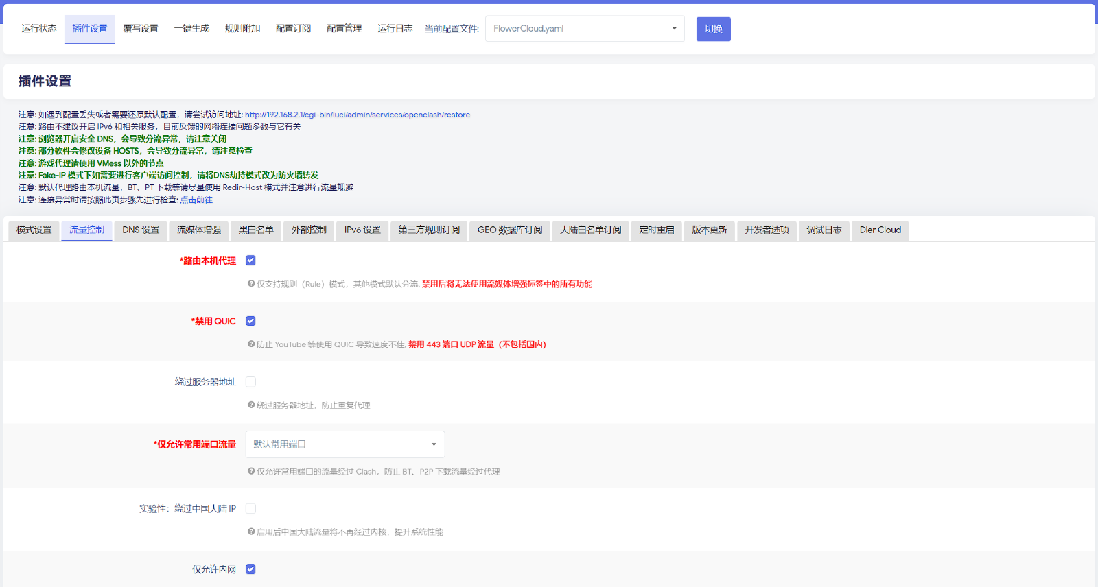Open the 运行状态 tab

tap(38, 29)
